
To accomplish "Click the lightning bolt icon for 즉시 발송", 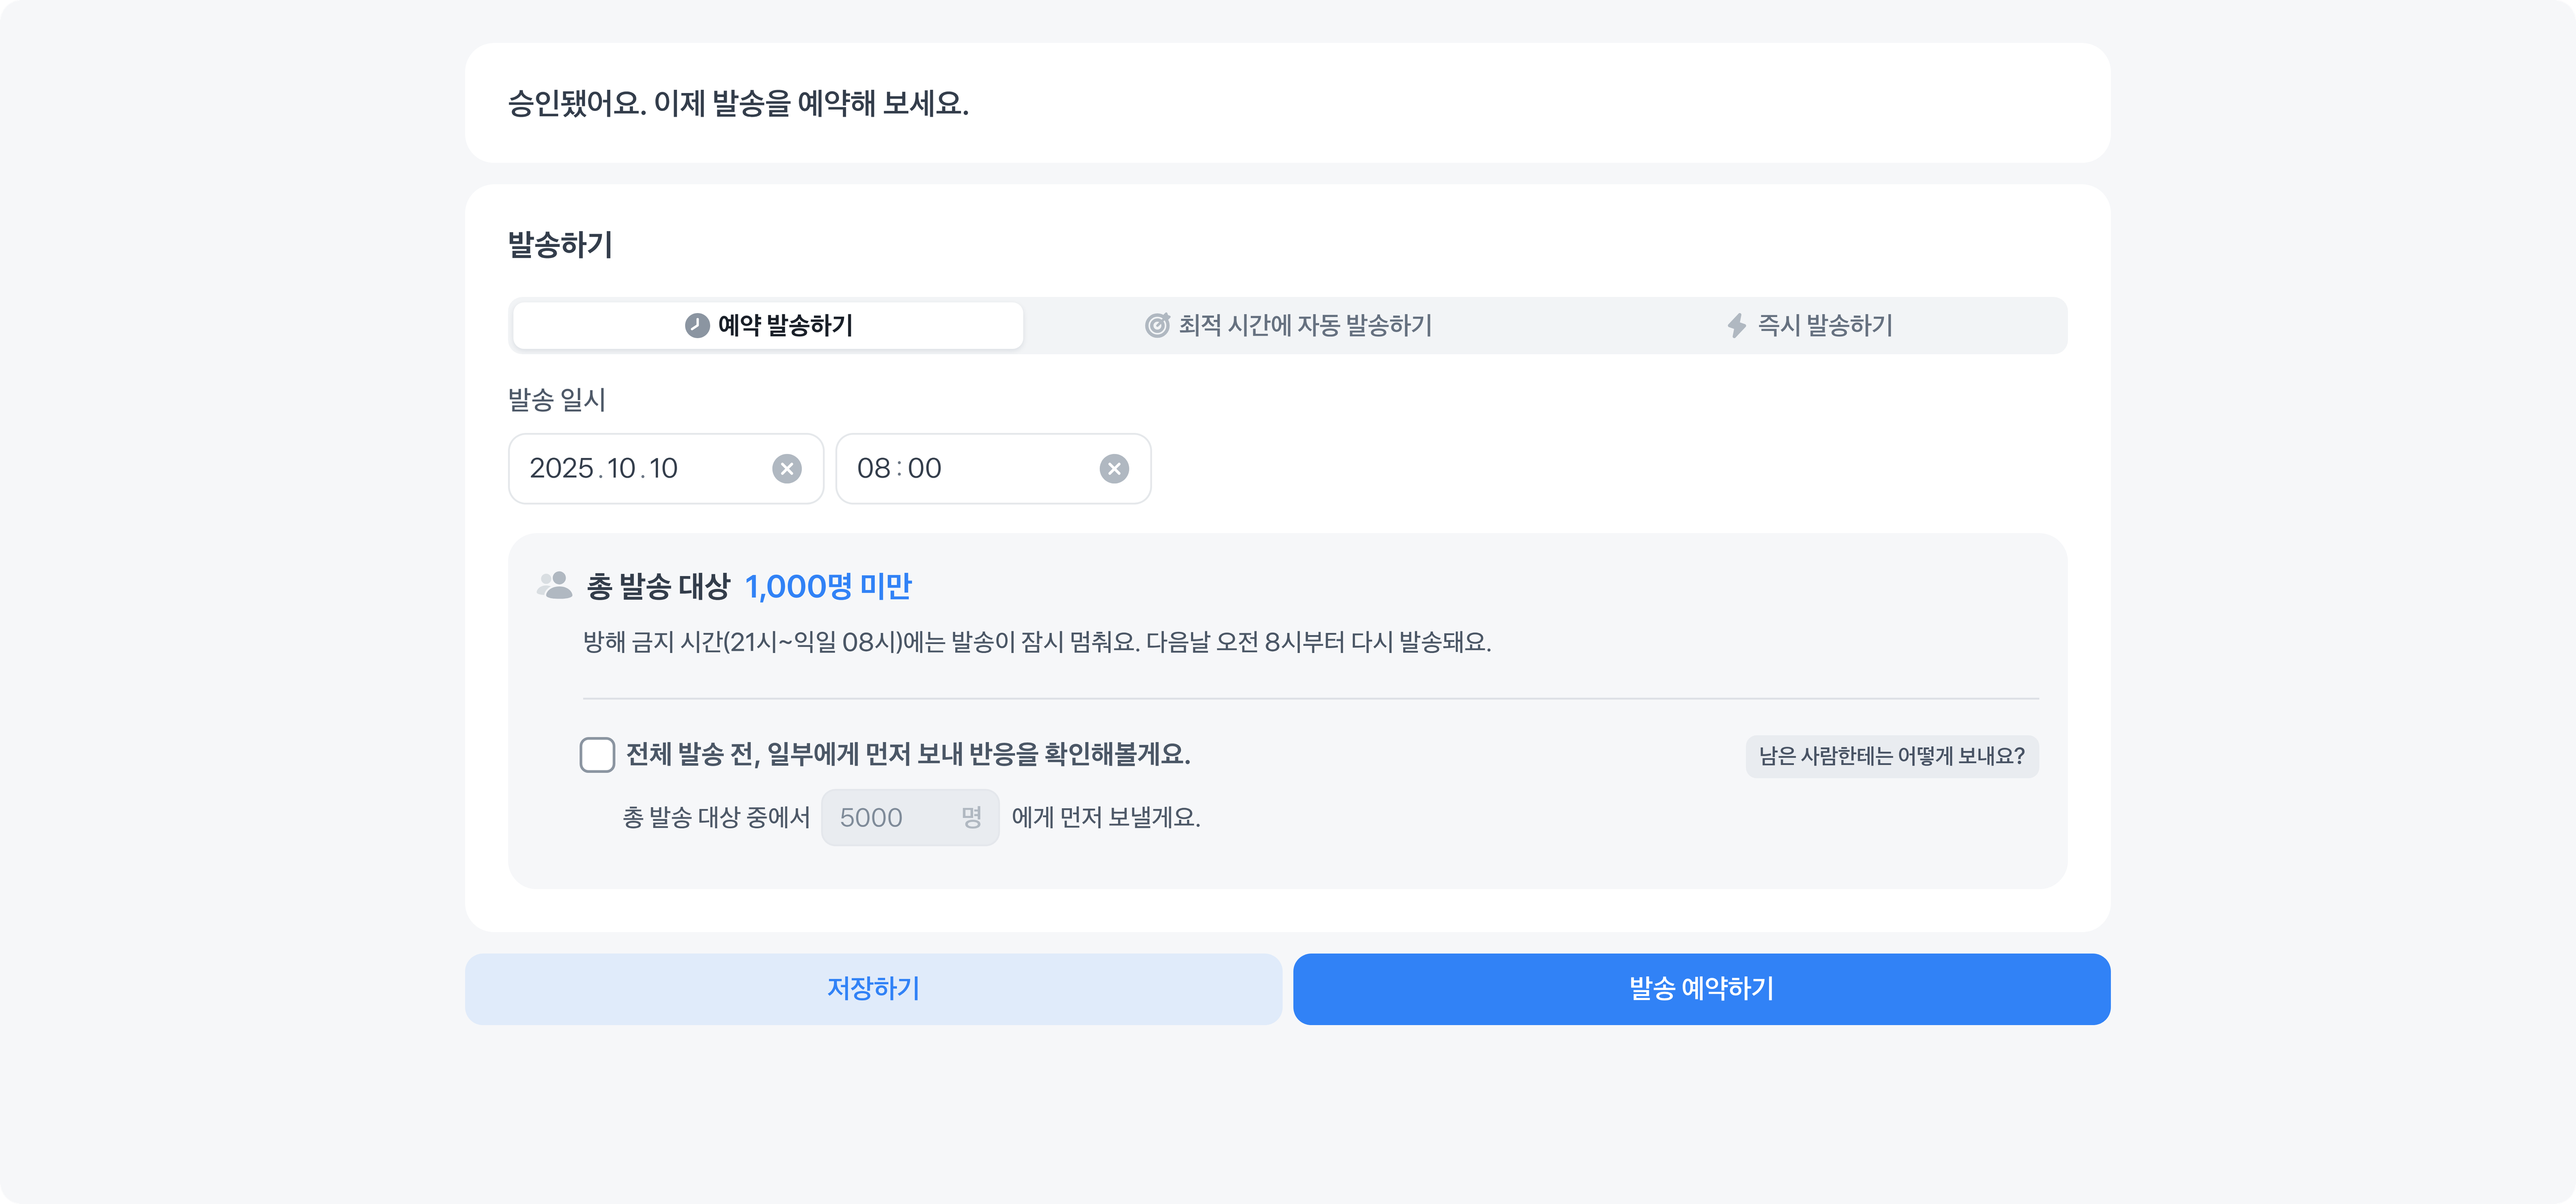I will [x=1737, y=326].
